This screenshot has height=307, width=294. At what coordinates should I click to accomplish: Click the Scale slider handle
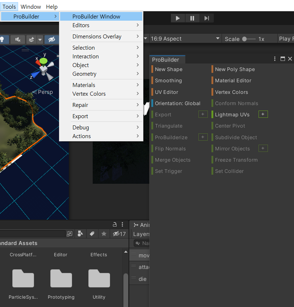coord(244,39)
